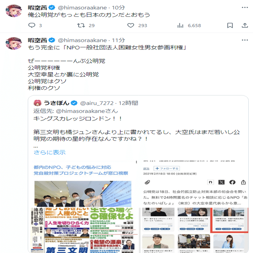Open the more options menu on first tweet

click(x=245, y=7)
